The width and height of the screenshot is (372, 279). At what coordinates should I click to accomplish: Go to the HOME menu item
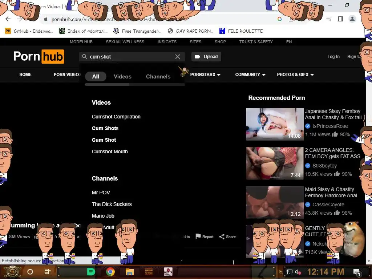click(25, 74)
